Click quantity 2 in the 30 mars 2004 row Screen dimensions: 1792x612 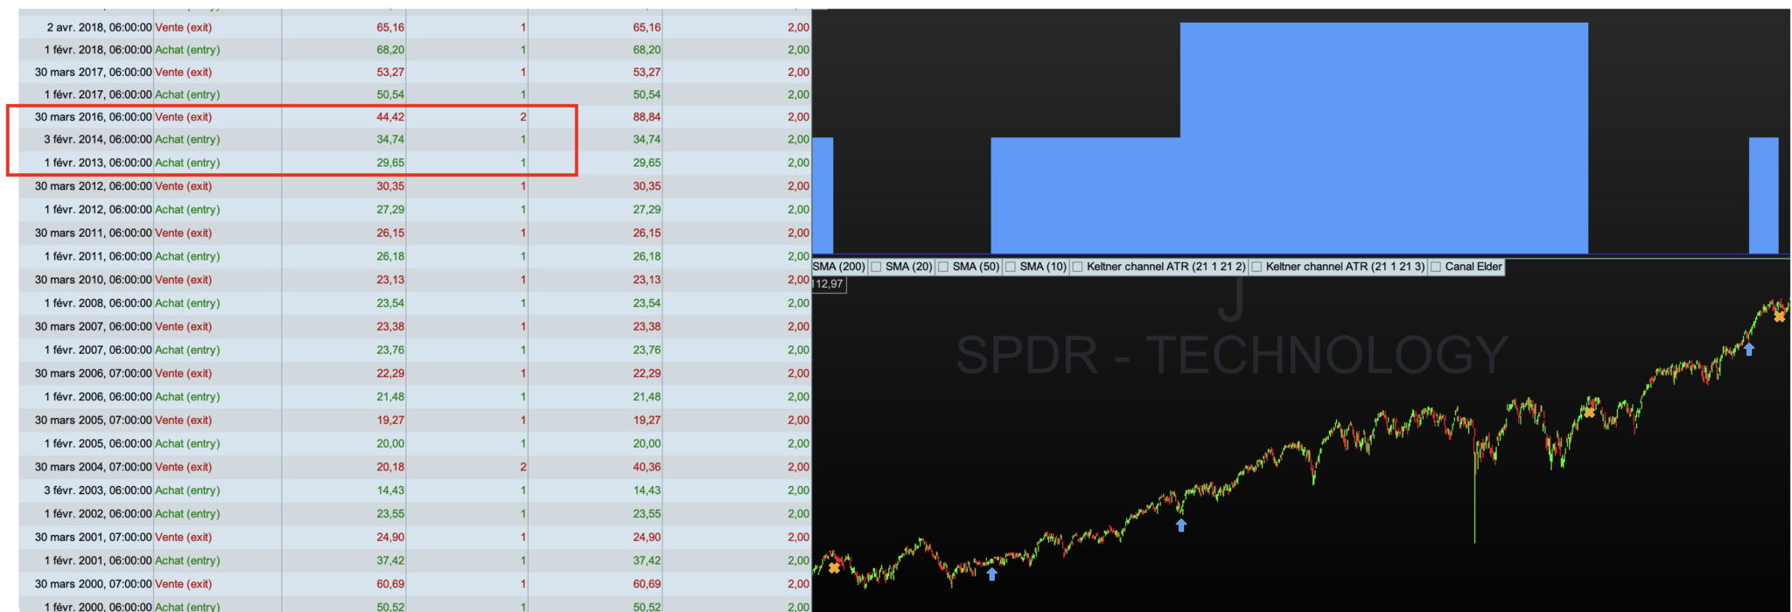[x=523, y=467]
